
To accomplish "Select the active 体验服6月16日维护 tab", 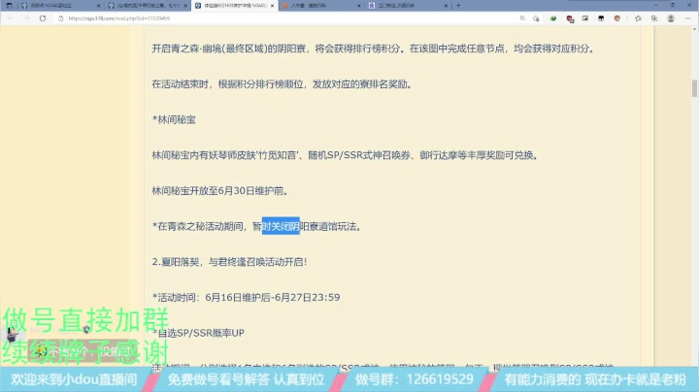I will (x=234, y=6).
